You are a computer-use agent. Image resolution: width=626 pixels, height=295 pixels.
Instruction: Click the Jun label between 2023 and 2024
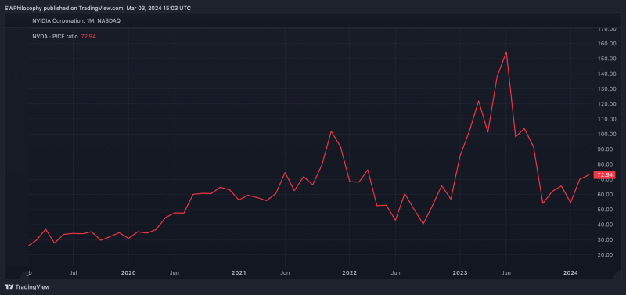coord(505,273)
